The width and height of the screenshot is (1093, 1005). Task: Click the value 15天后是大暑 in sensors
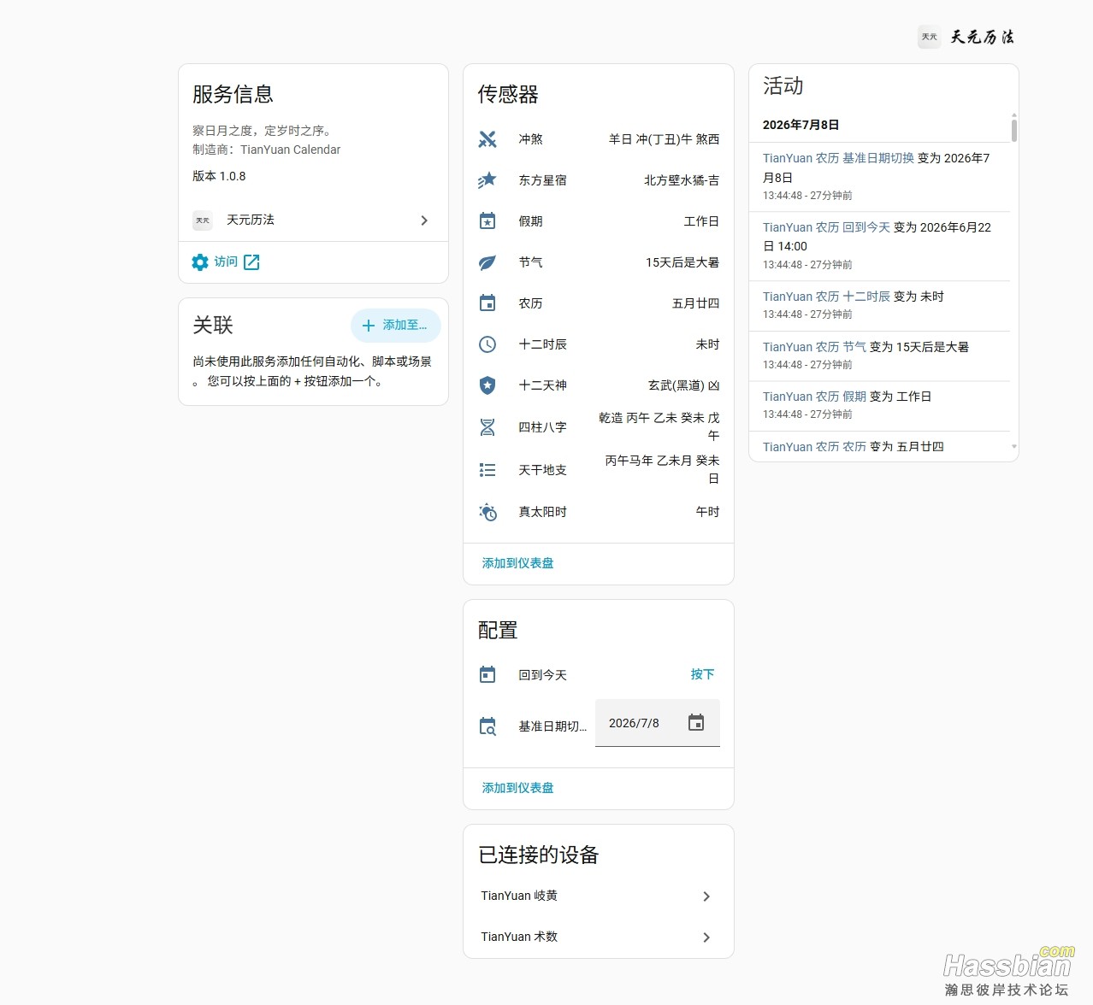(x=682, y=262)
